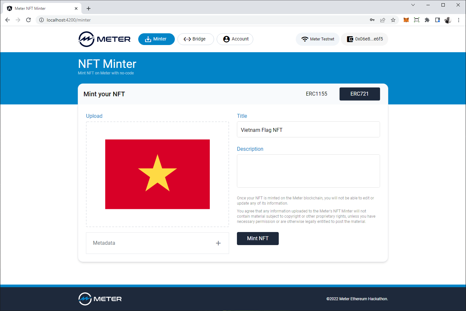Click the Mint NFT button
This screenshot has width=466, height=311.
tap(258, 239)
